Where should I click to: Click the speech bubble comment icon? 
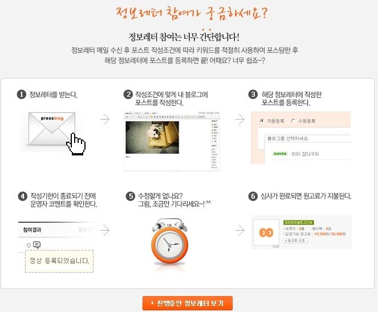point(36,245)
